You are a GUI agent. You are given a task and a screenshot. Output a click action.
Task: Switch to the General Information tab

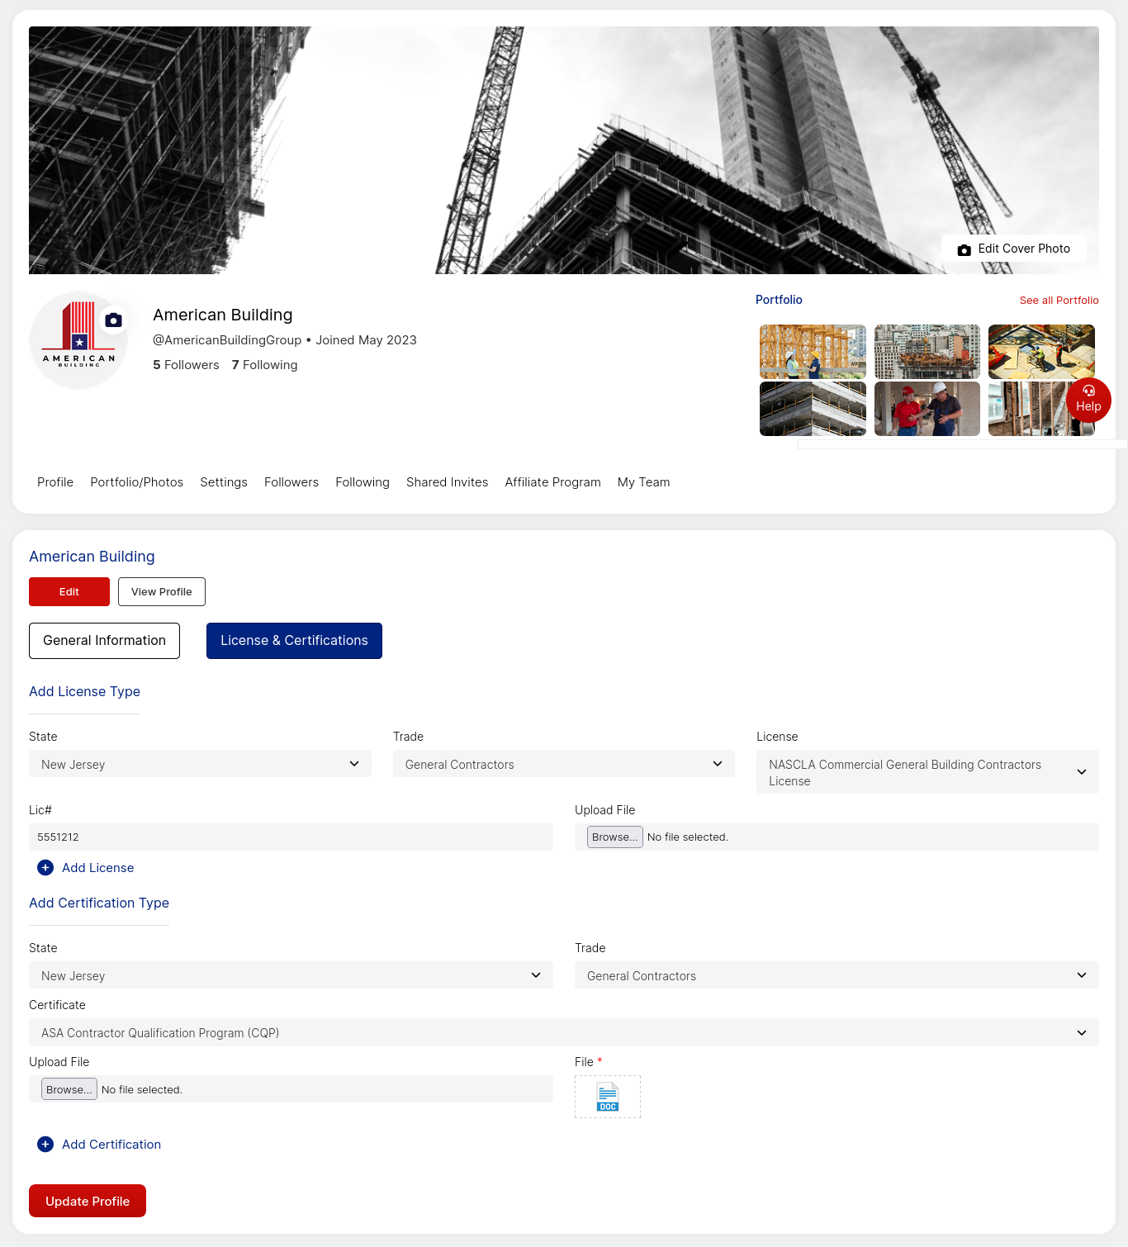(x=104, y=640)
